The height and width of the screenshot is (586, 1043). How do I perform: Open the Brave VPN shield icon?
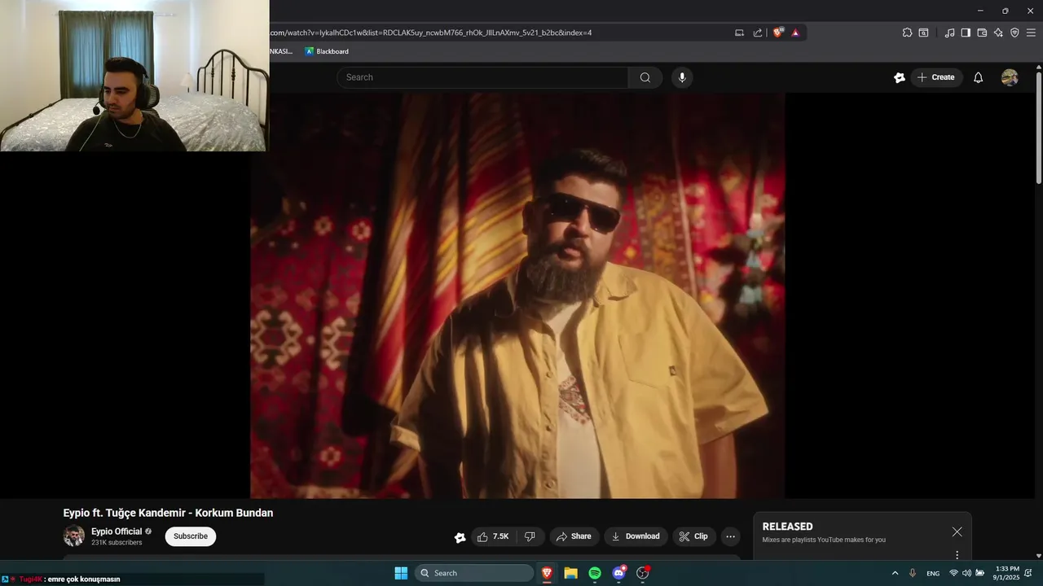tap(1014, 33)
